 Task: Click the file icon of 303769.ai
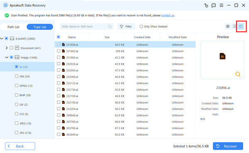(63, 121)
